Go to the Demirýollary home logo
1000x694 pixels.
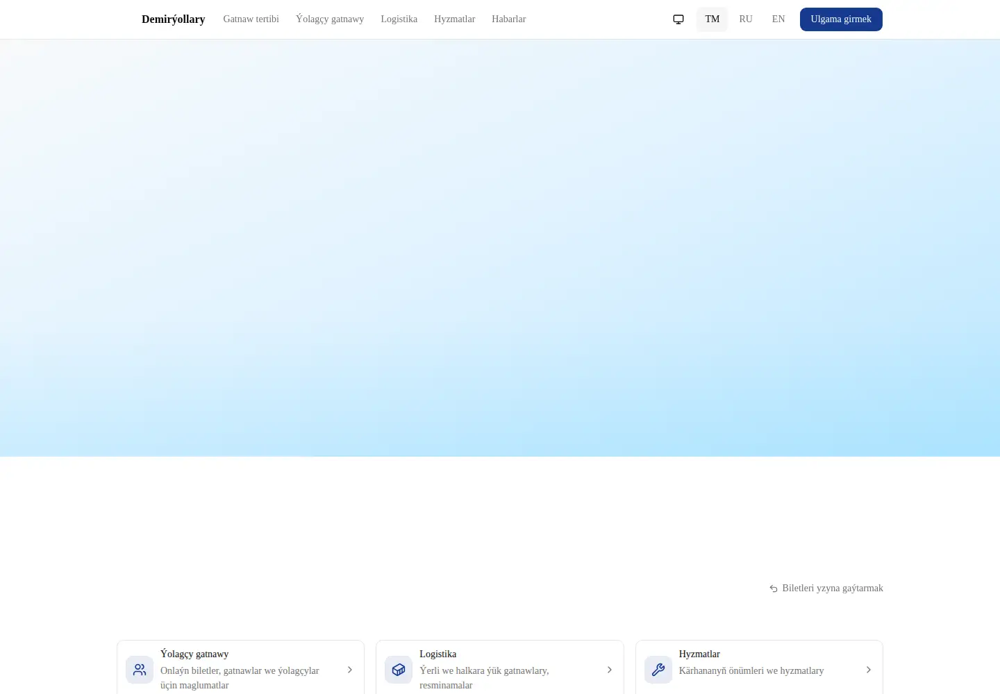(173, 19)
